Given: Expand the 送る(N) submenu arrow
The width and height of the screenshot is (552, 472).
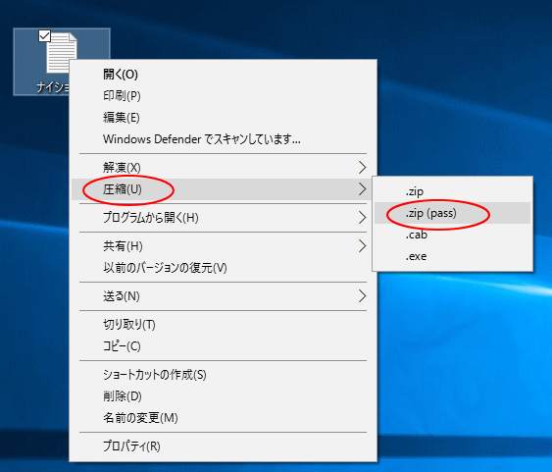Looking at the screenshot, I should tap(362, 296).
